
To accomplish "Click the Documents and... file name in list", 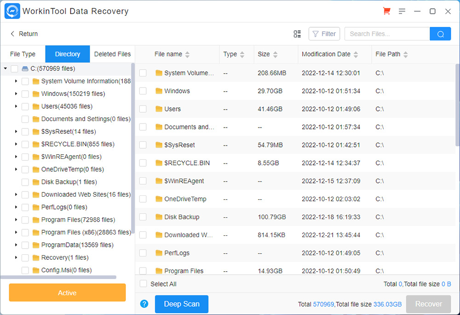I will point(189,127).
